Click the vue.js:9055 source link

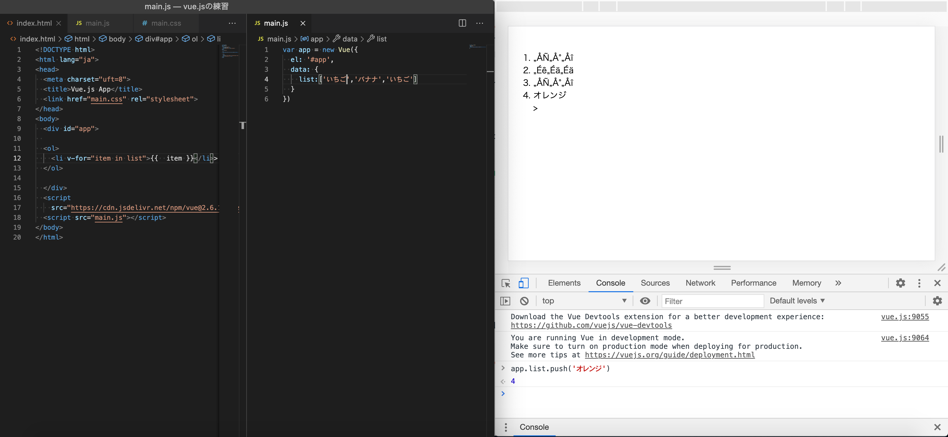(x=905, y=317)
